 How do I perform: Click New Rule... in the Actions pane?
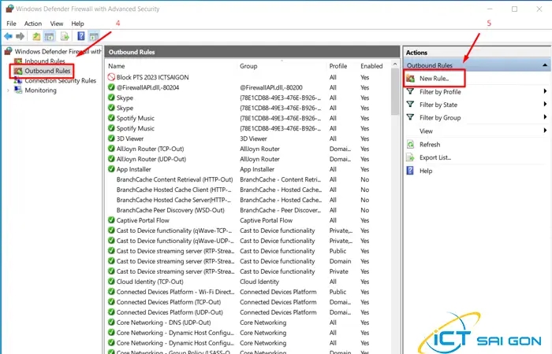point(435,79)
